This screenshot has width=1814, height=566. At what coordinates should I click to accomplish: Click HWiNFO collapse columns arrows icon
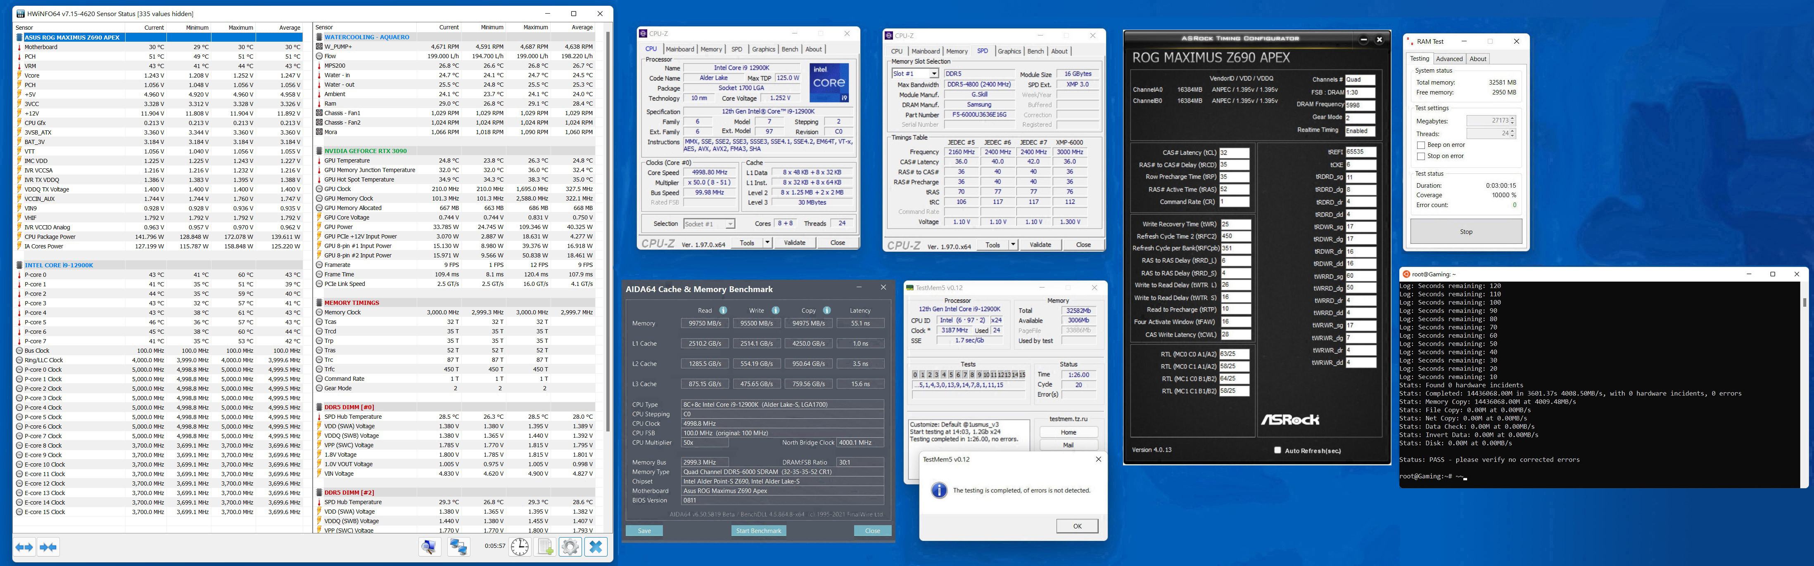[x=49, y=547]
